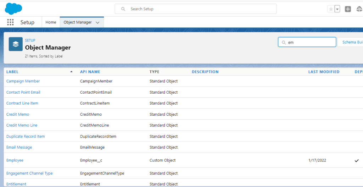The height and width of the screenshot is (187, 363).
Task: Open the Credit Memo object
Action: point(18,114)
